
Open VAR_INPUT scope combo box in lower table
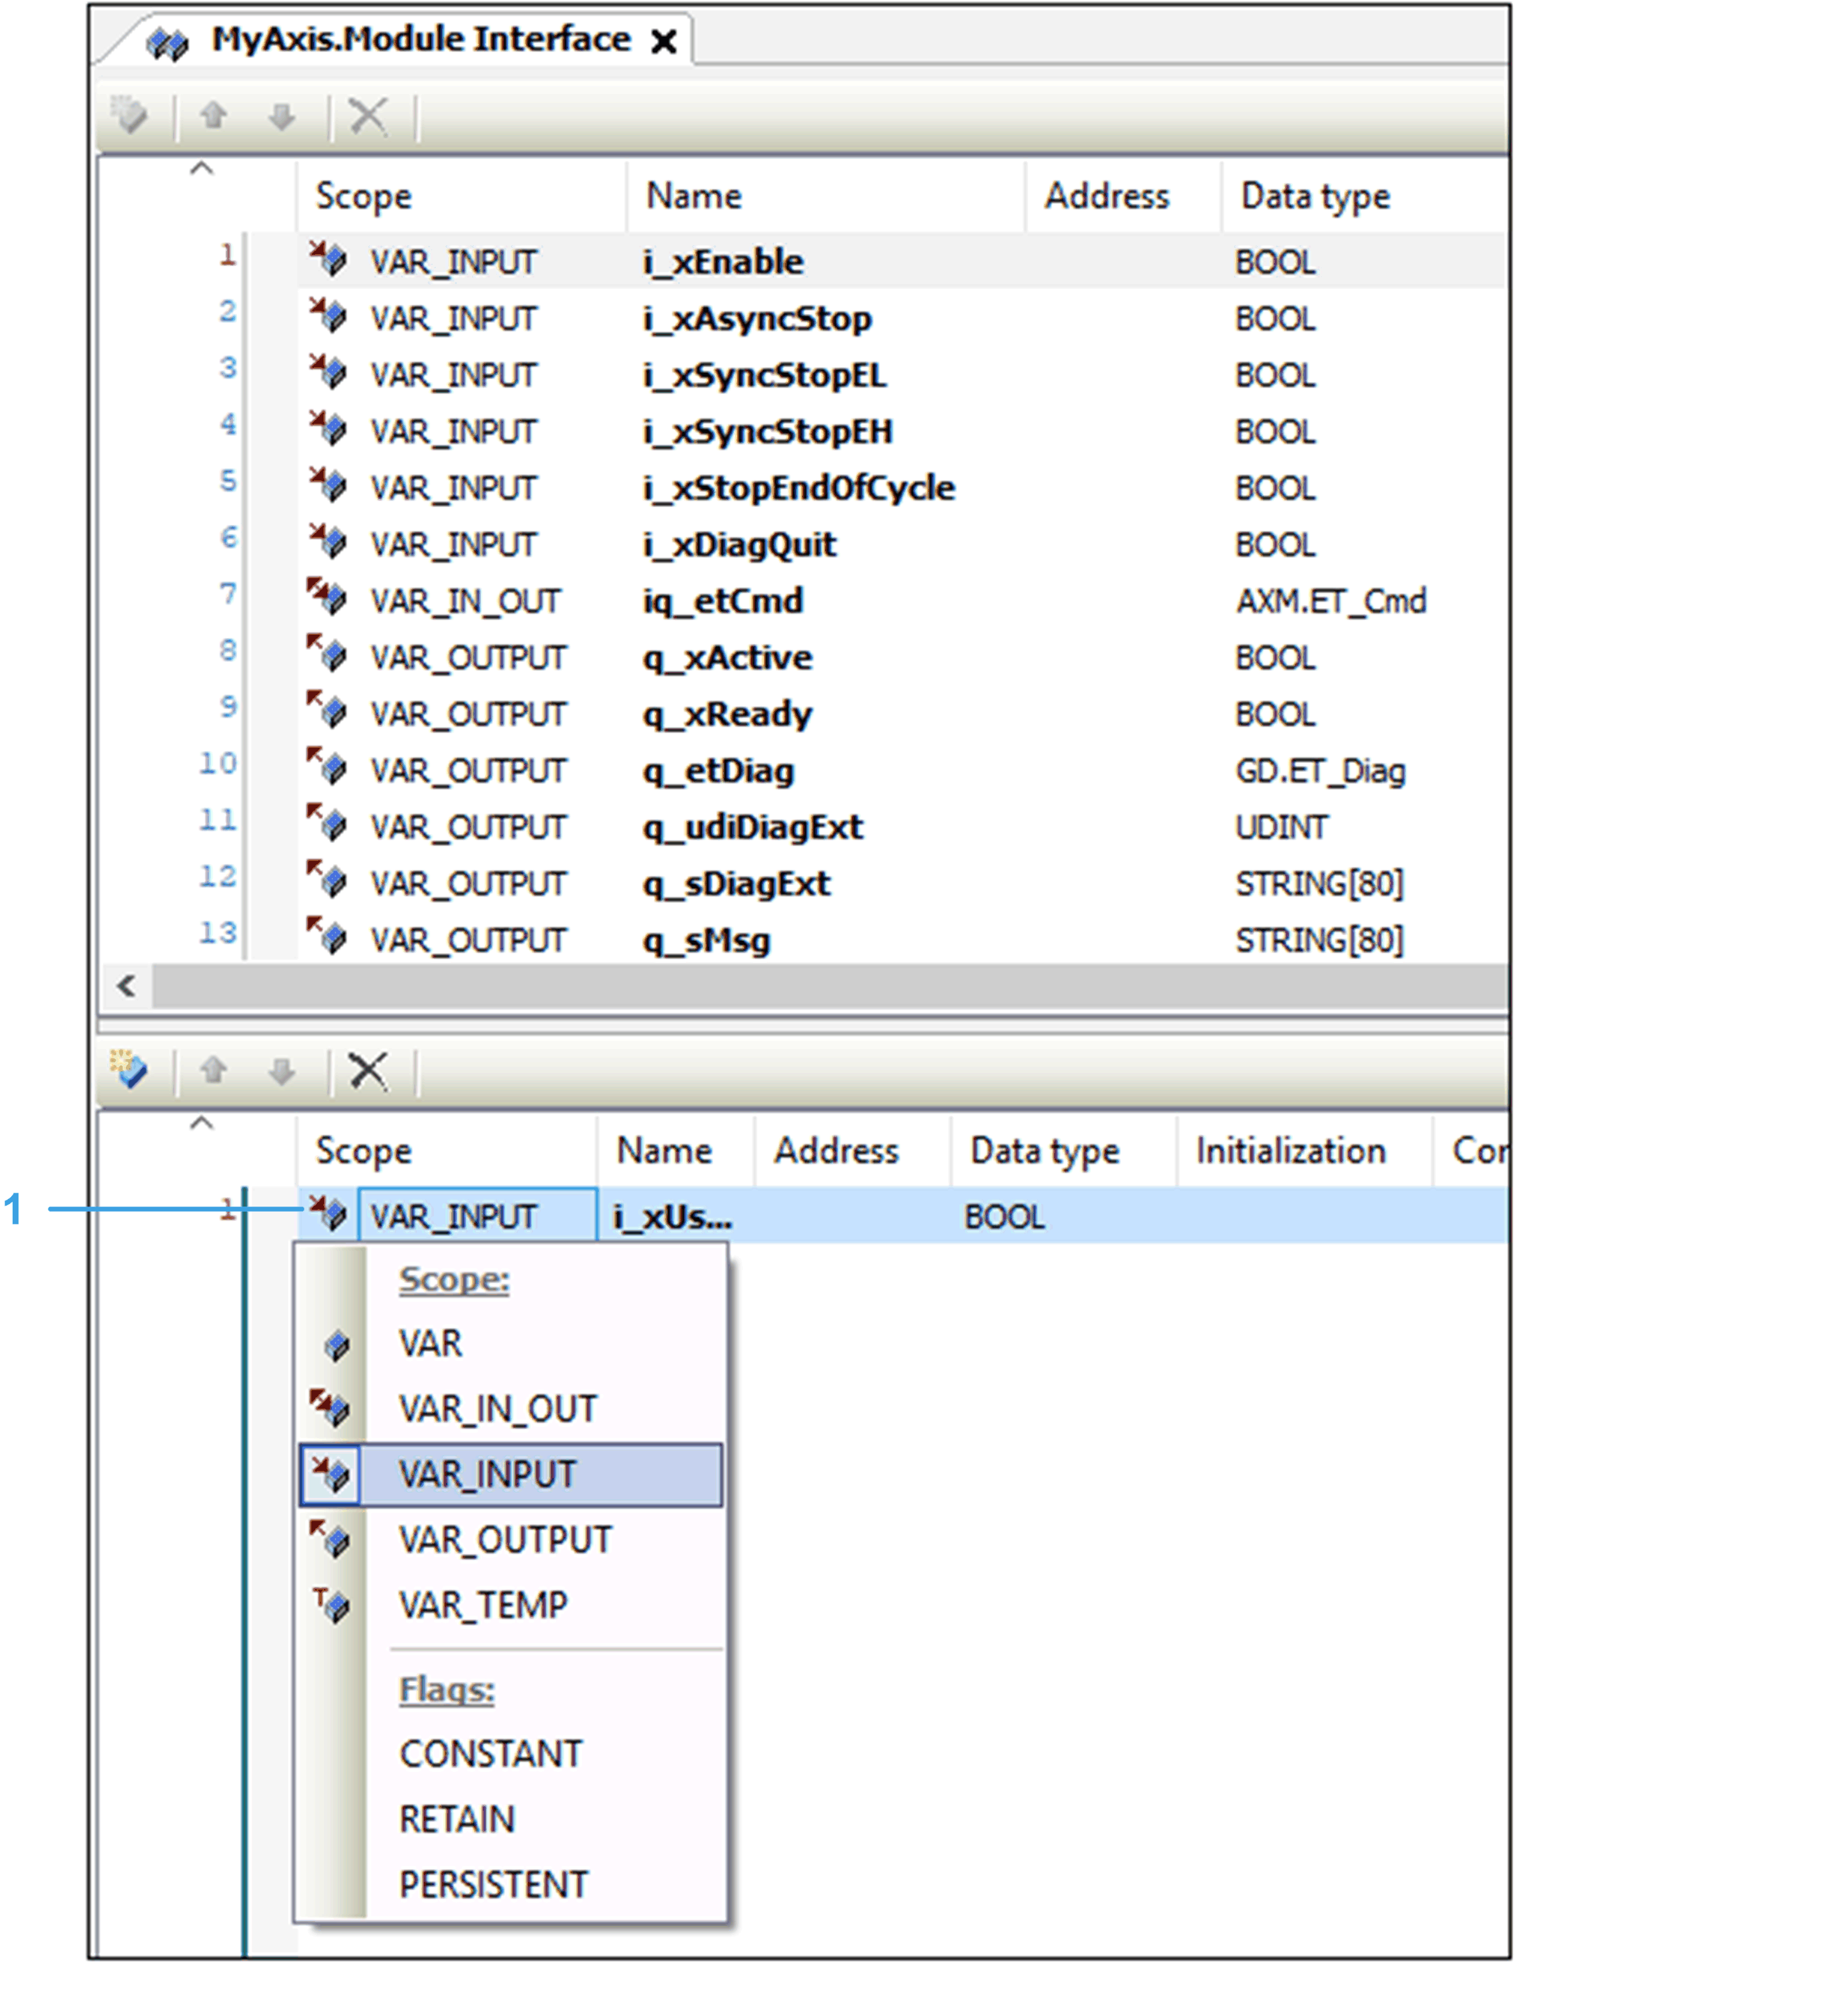pos(477,1216)
